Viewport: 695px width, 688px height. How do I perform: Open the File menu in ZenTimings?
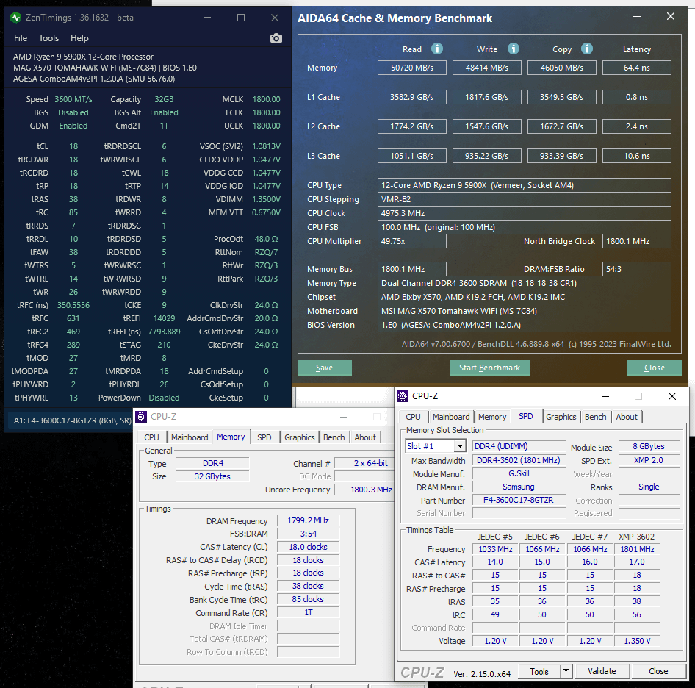(21, 38)
